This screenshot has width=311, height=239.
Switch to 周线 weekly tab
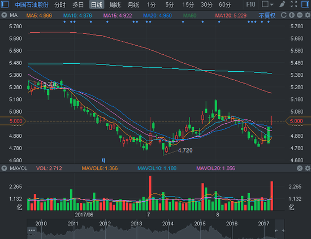point(115,5)
